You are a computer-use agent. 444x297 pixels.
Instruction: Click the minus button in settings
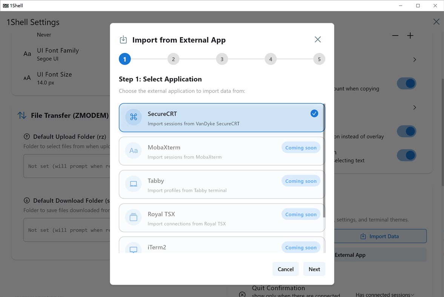[395, 35]
